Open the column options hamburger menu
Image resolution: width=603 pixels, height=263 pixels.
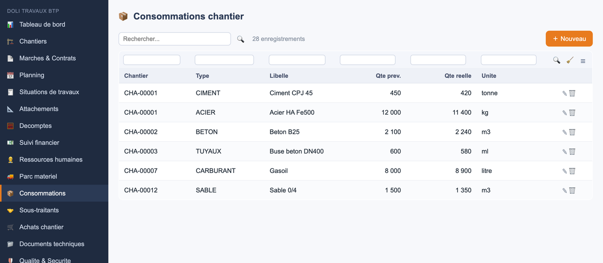(x=583, y=61)
